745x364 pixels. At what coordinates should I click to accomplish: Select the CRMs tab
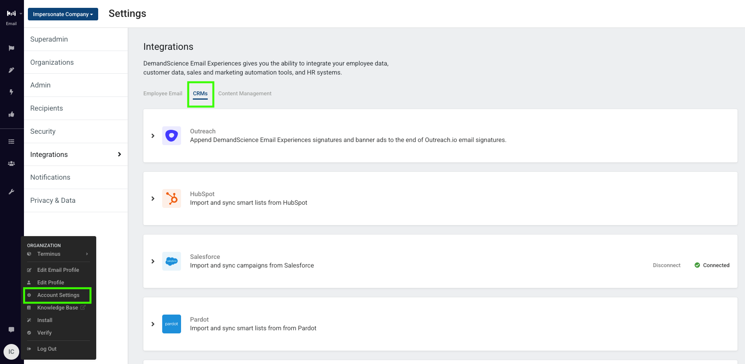click(x=200, y=93)
